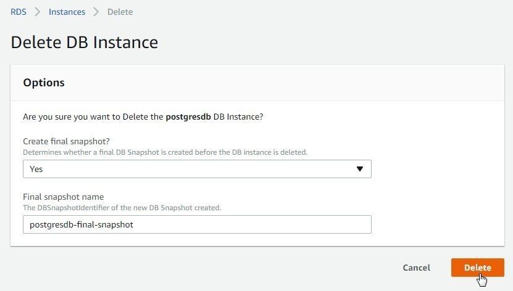Select the 'Yes' value in the snapshot combo box
Screen dimensions: 513x291
click(x=36, y=169)
